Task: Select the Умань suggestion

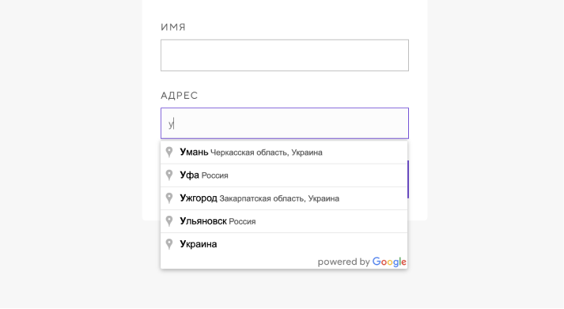Action: coord(284,153)
